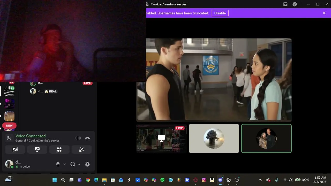Disable streamer mode via the Disable button

(x=220, y=13)
